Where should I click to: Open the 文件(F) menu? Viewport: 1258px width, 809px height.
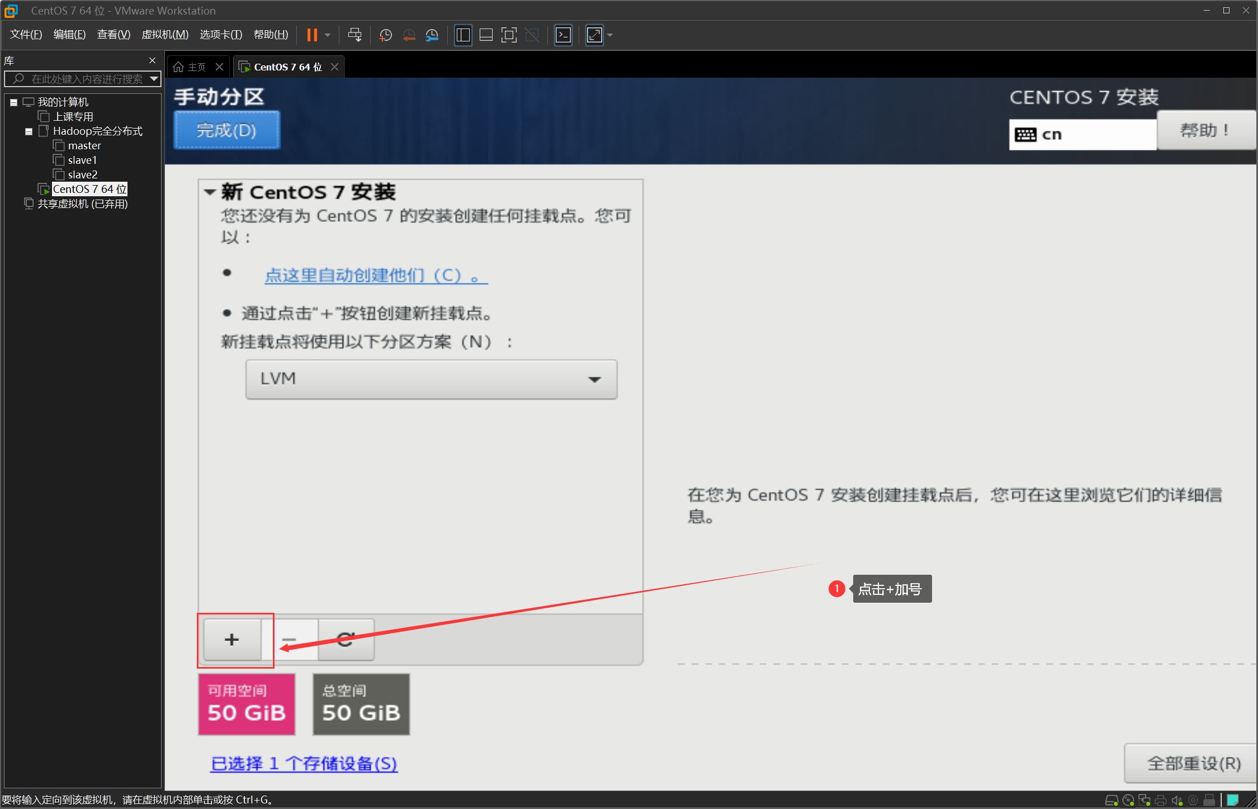[26, 35]
